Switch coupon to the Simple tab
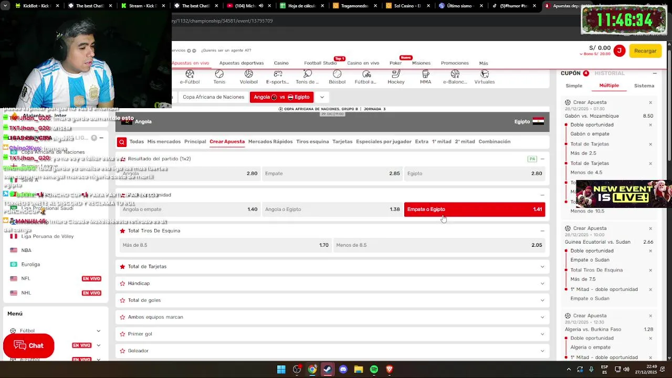 pyautogui.click(x=574, y=86)
